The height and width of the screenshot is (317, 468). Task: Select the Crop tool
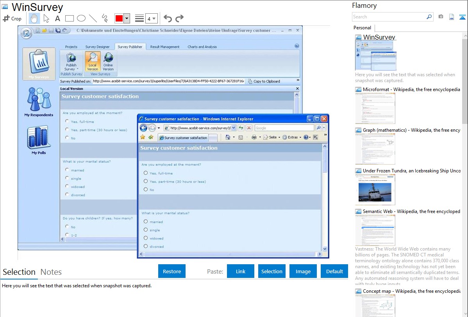click(x=12, y=18)
